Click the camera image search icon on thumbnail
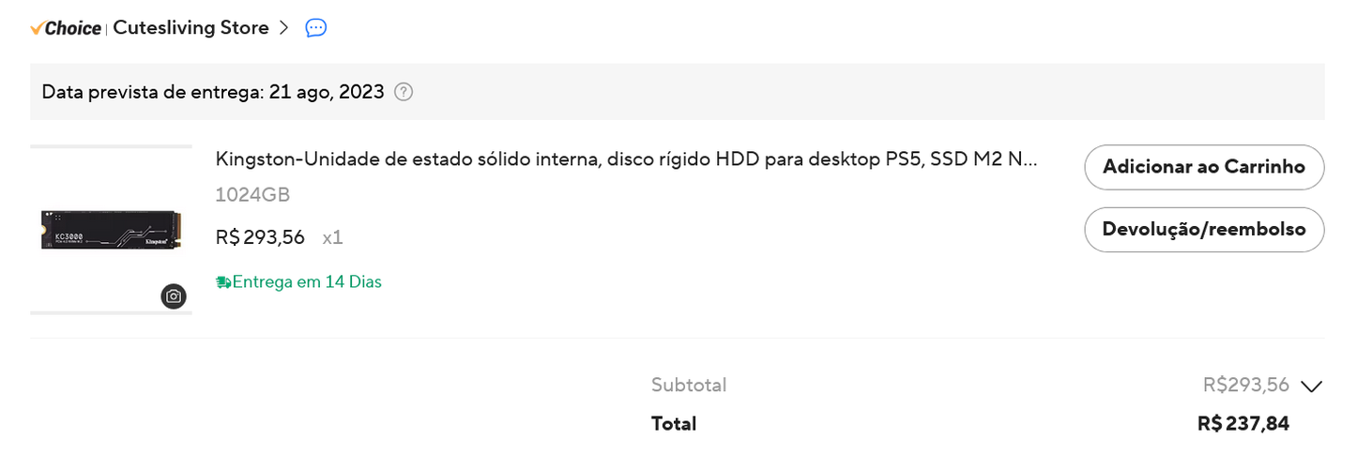 click(174, 296)
